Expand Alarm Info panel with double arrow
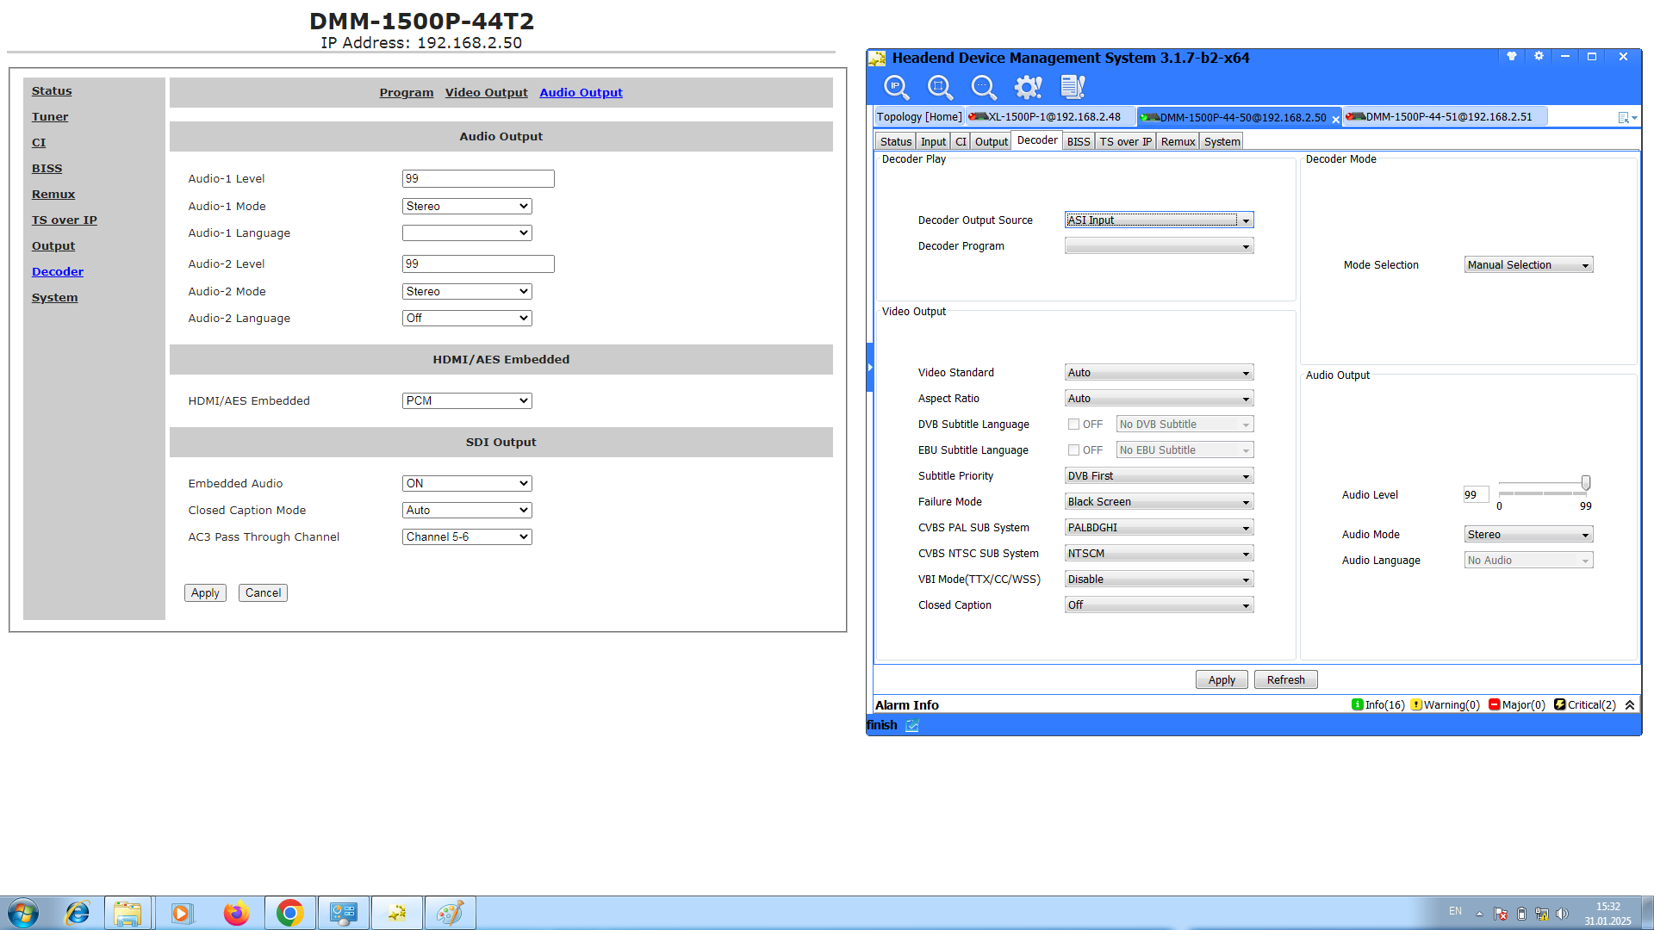Screen dimensions: 1654x930 pos(1630,705)
